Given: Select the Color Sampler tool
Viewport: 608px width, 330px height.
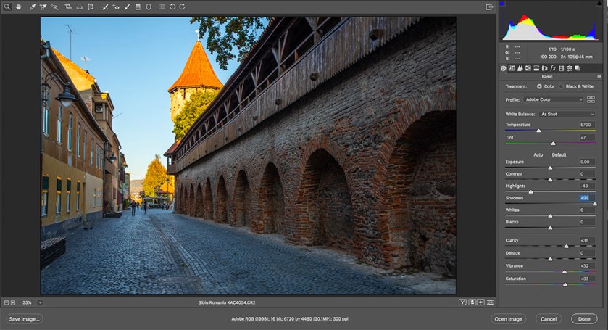Looking at the screenshot, I should click(43, 7).
